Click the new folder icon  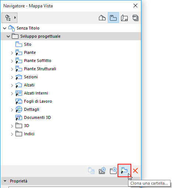[113, 171]
